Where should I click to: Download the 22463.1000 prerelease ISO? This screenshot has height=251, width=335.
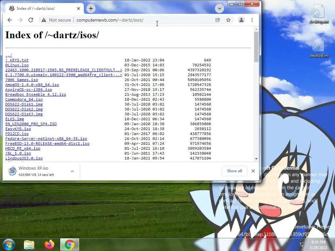[x=64, y=70]
